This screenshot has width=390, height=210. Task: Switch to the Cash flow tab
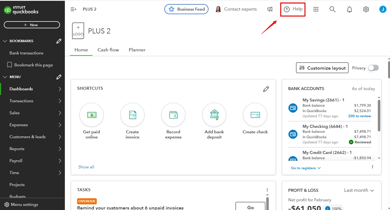[x=108, y=50]
